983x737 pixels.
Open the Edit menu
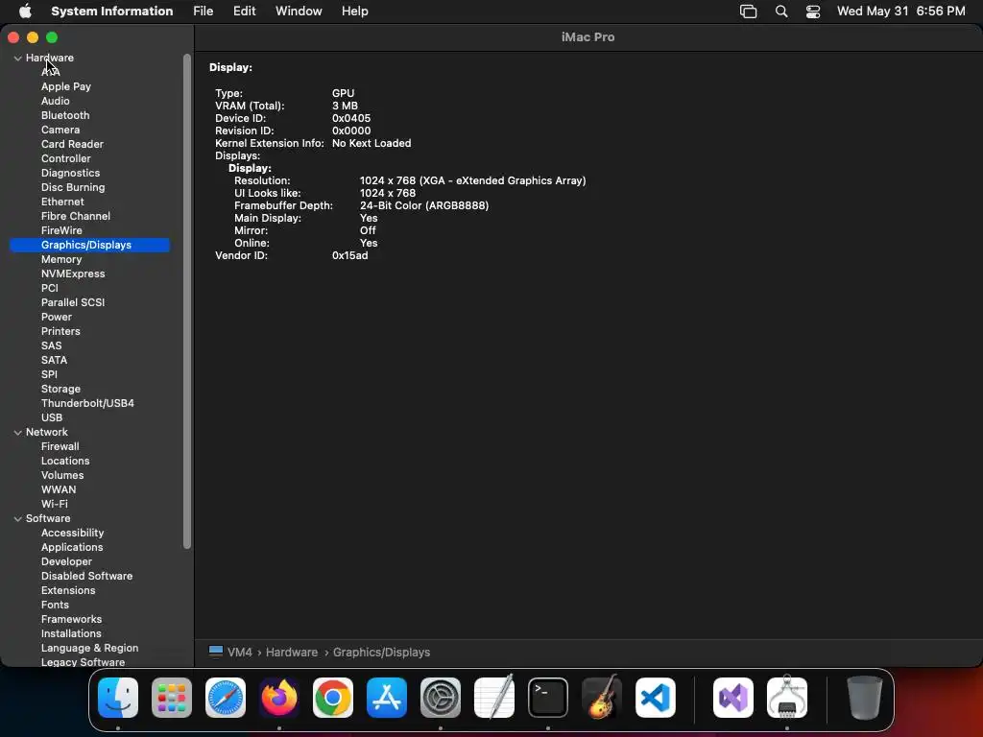pos(245,12)
